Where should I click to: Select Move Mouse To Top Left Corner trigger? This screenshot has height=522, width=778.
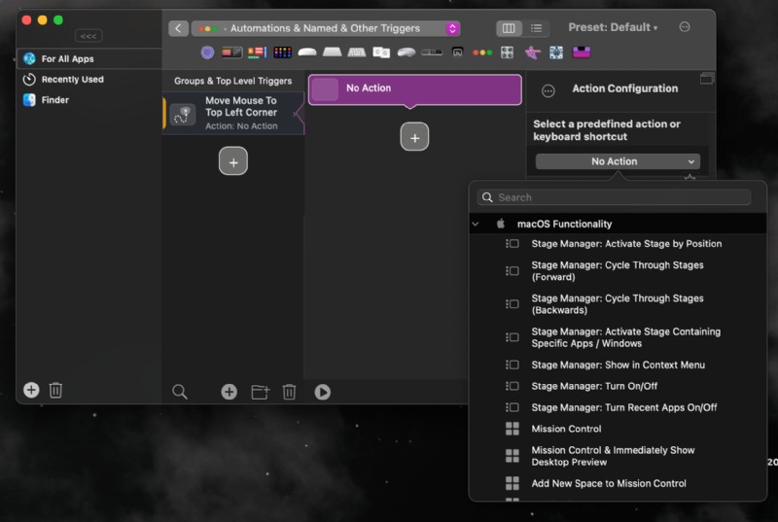tap(233, 113)
